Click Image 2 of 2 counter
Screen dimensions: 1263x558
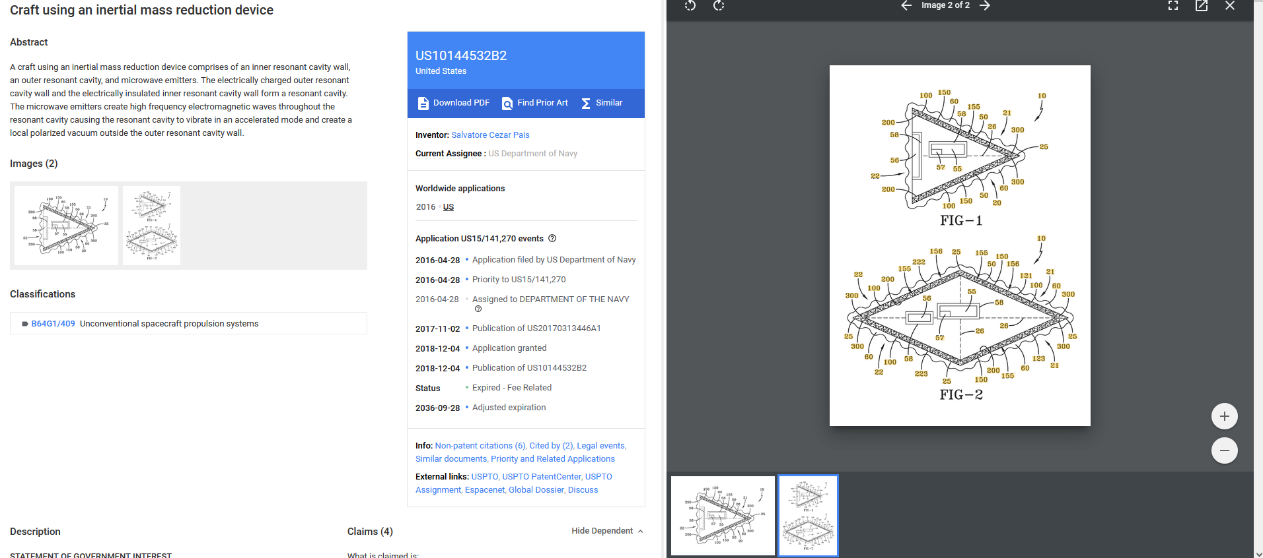[x=945, y=5]
